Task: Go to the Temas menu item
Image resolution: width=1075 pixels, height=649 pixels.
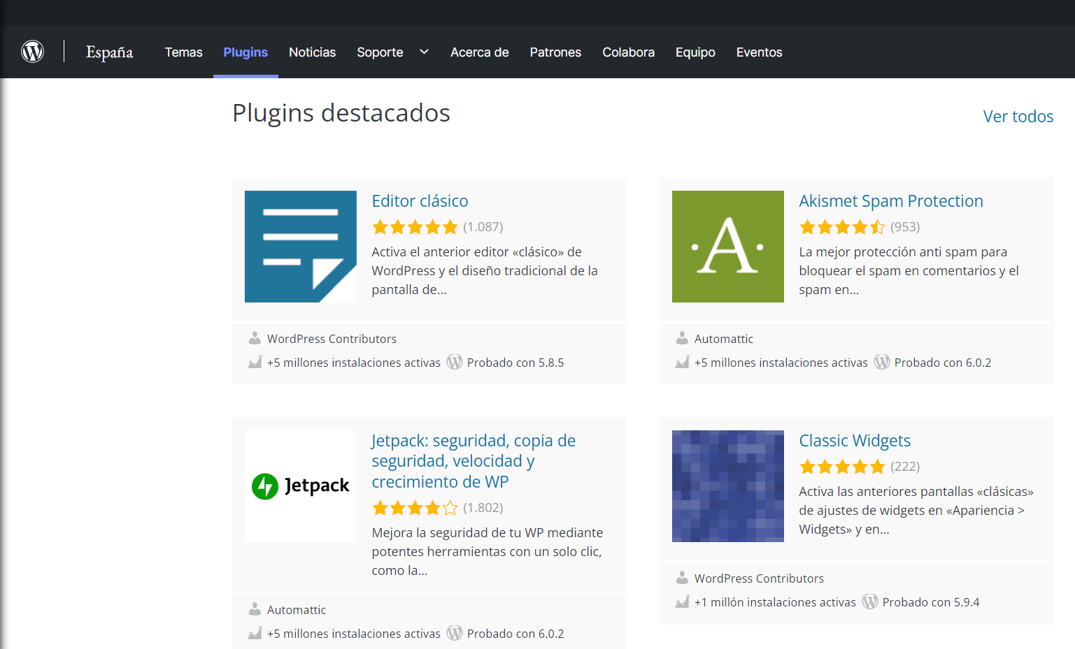Action: click(183, 52)
